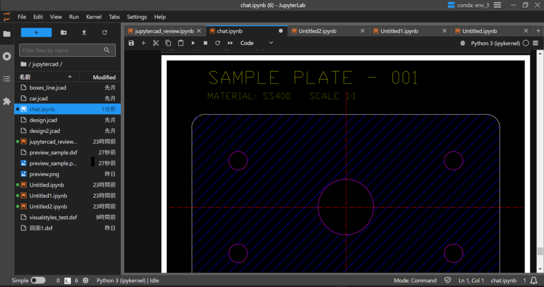Create a new folder in file browser
Viewport: 544px width, 287px height.
coord(64,32)
